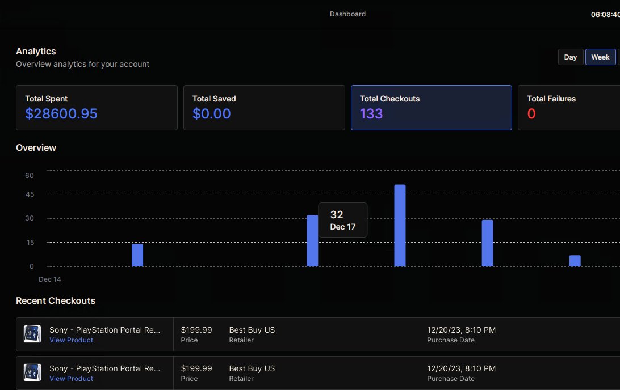Click the Recent Checkouts heading
Viewport: 620px width, 390px height.
[x=56, y=301]
